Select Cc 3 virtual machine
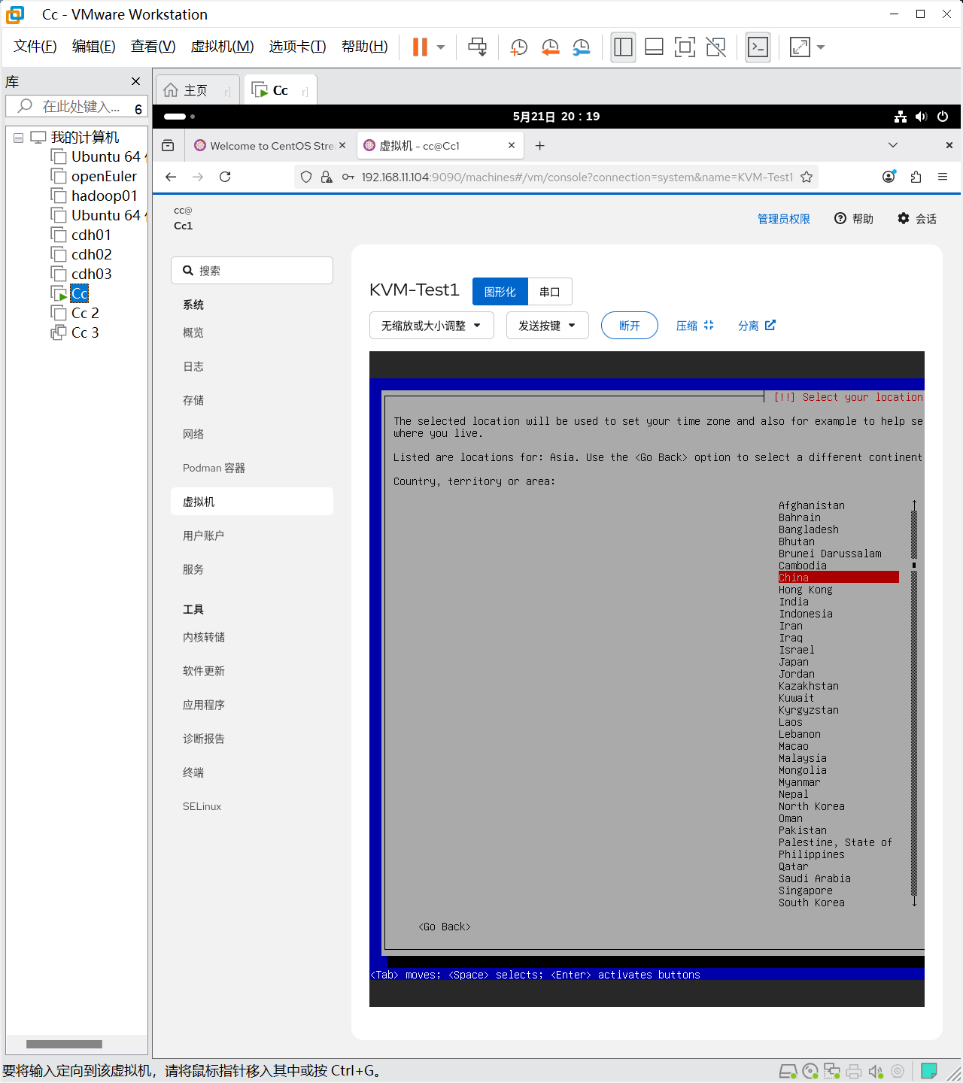The height and width of the screenshot is (1083, 963). tap(85, 332)
